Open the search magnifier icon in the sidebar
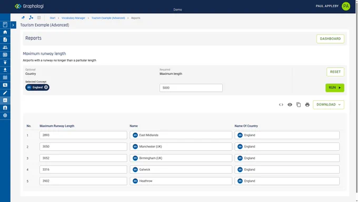 5,85
